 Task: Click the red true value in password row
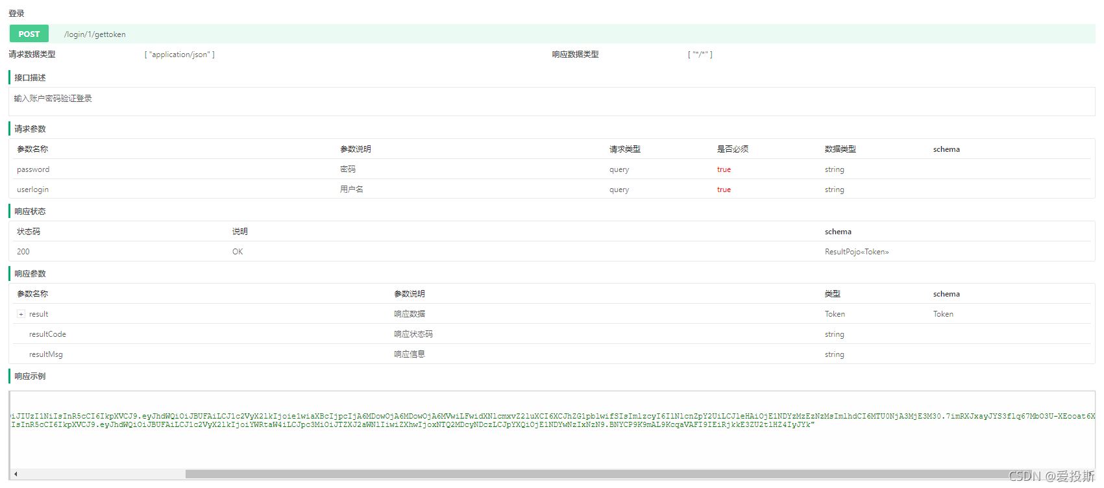pyautogui.click(x=724, y=169)
